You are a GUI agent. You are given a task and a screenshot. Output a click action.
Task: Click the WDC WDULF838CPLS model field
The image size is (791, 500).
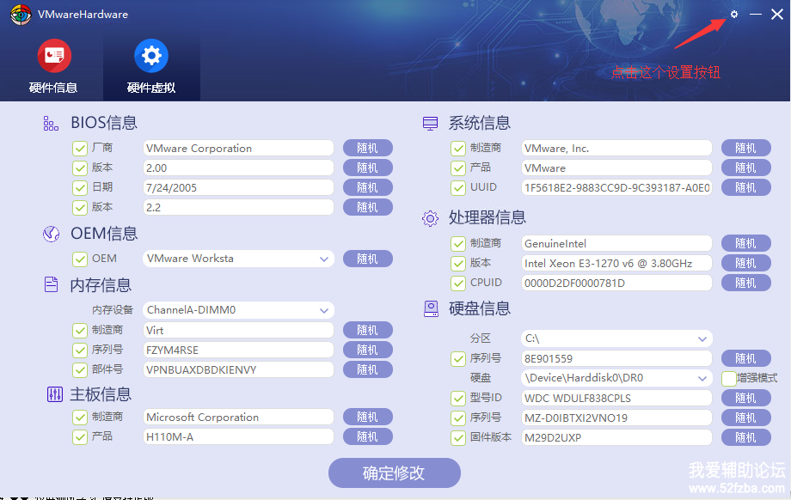(x=616, y=398)
